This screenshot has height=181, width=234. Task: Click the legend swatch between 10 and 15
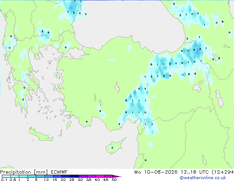49,176
